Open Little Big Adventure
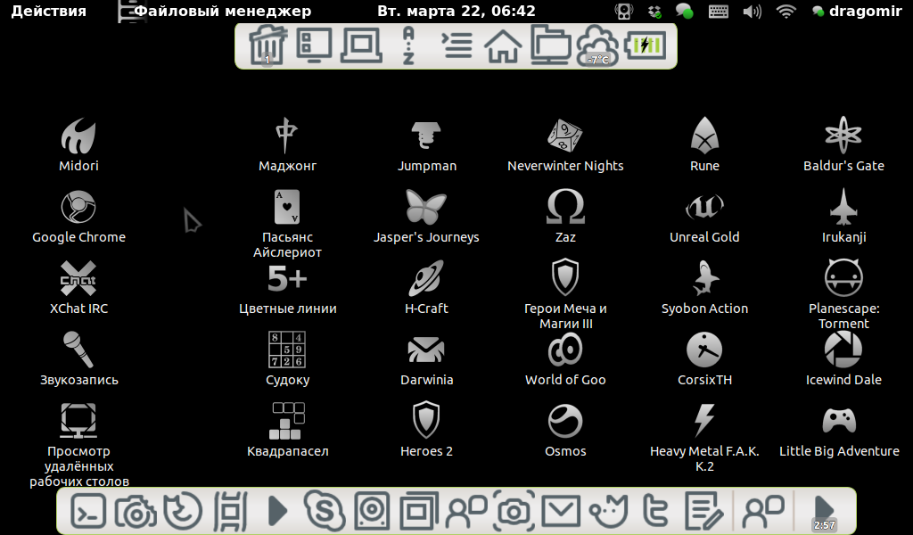 pyautogui.click(x=839, y=421)
